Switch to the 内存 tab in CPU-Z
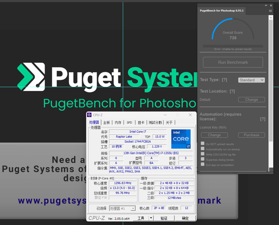279x225 pixels. point(118,122)
